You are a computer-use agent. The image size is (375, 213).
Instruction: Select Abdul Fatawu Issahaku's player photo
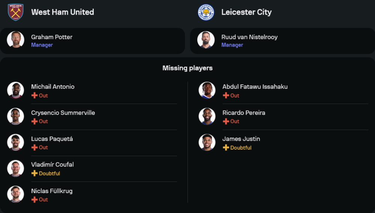(x=207, y=90)
